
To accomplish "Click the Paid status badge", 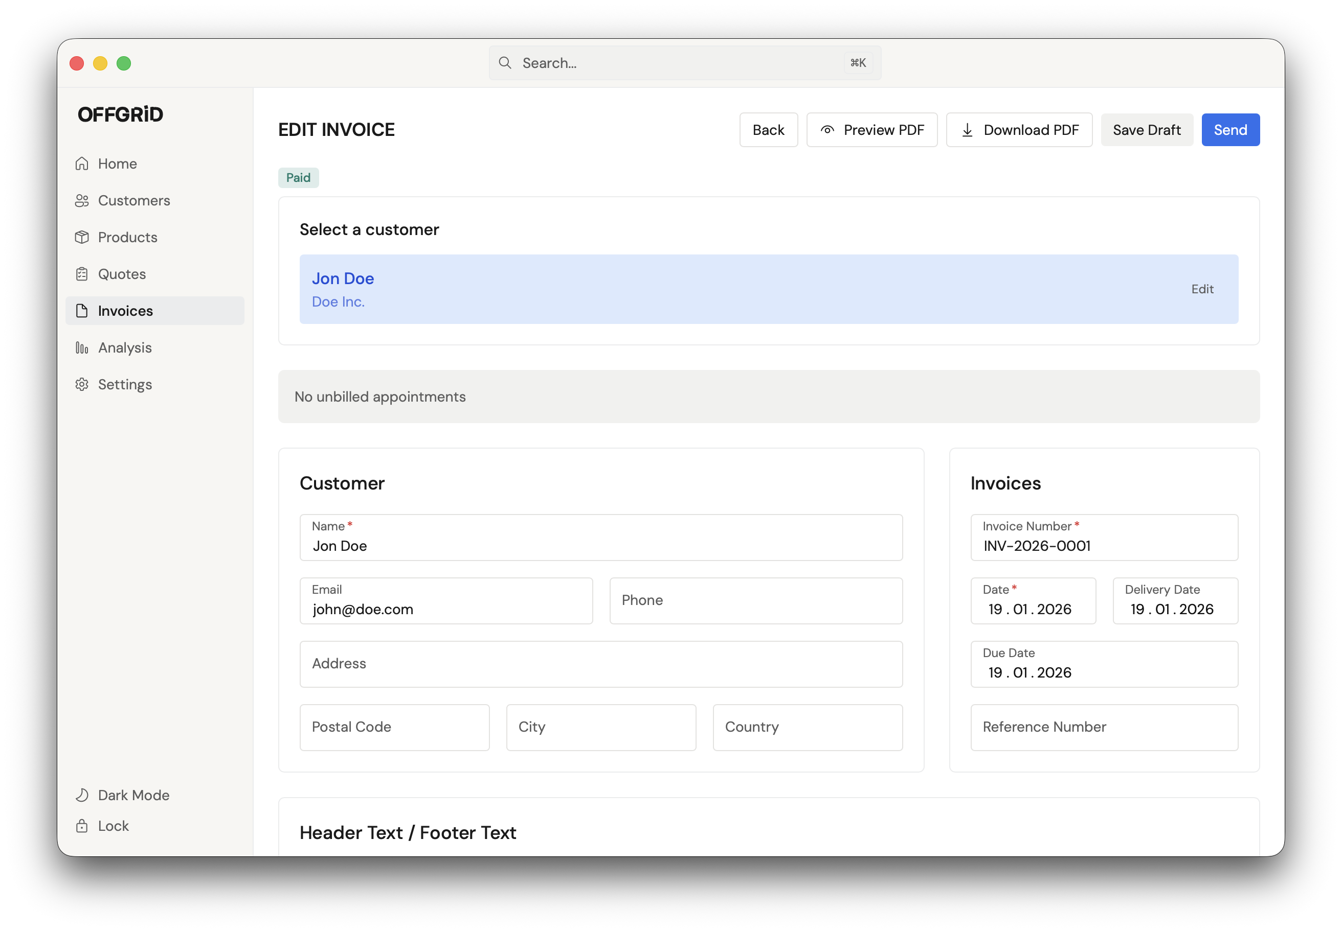I will click(298, 177).
